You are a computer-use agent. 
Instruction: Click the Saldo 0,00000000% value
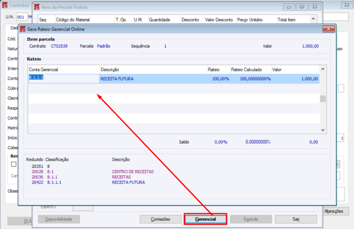point(258,142)
